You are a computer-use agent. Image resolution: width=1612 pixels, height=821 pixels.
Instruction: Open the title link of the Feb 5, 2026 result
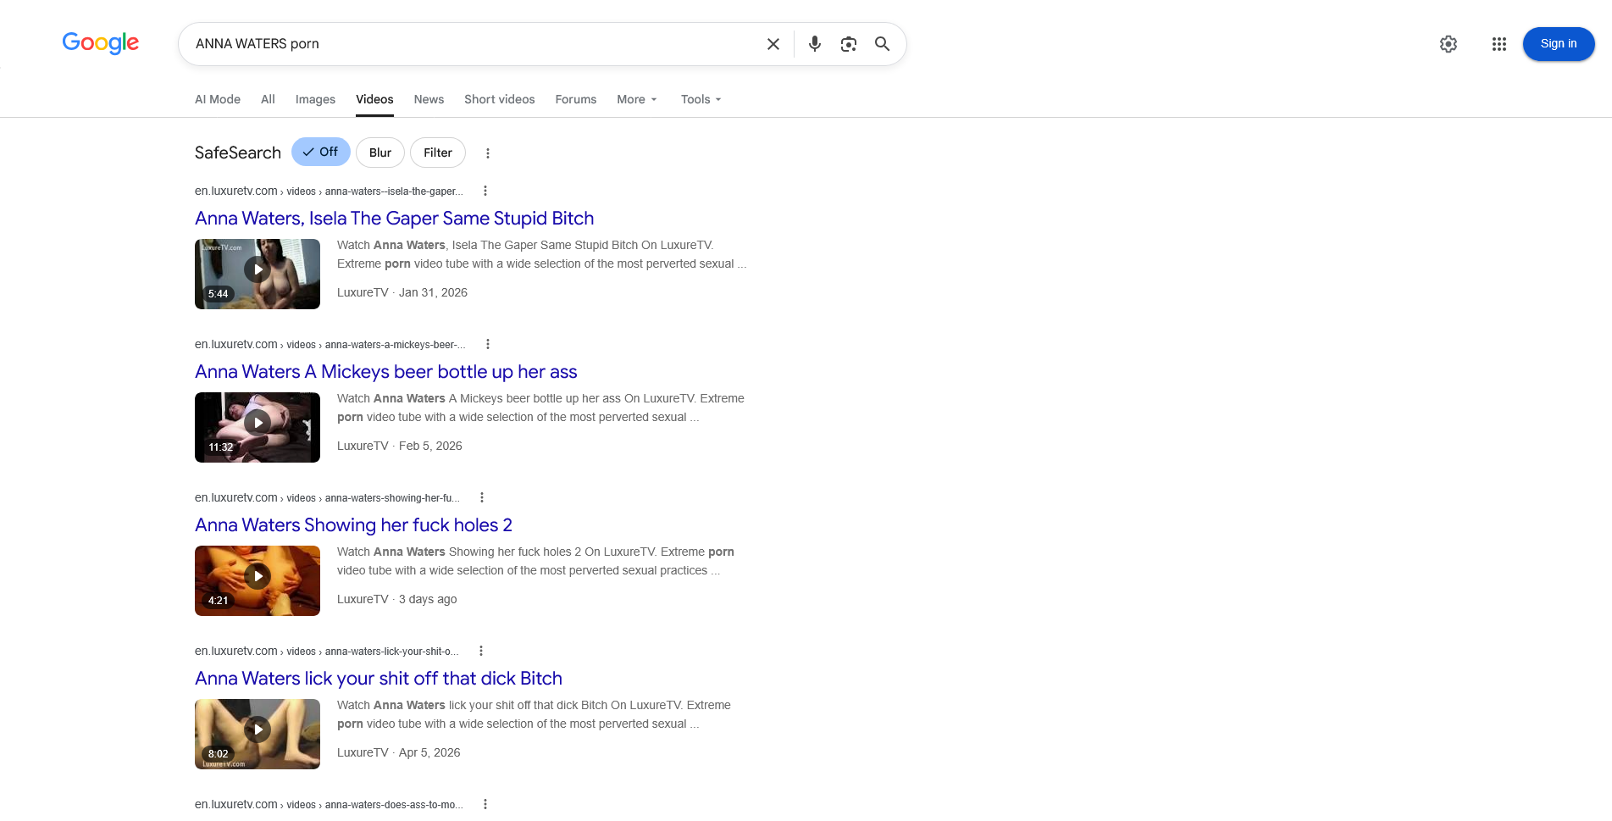point(386,372)
